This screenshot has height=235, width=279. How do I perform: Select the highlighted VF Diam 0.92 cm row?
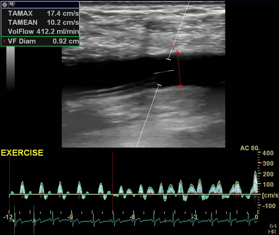point(40,41)
